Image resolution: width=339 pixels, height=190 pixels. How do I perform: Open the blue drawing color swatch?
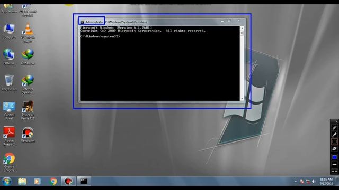[x=334, y=157]
